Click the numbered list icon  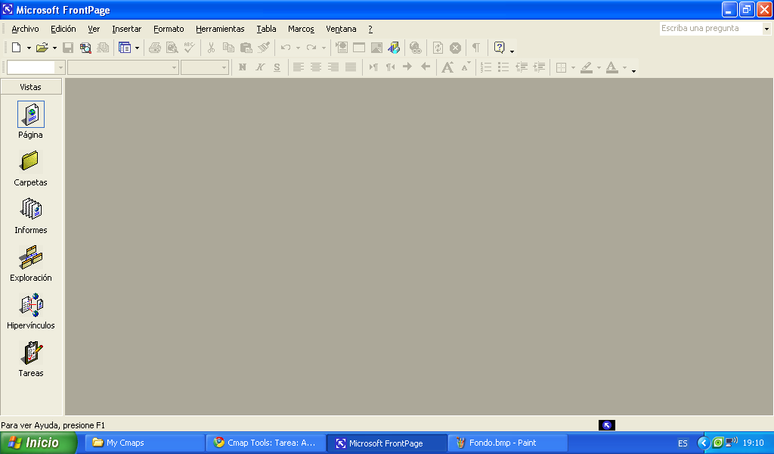tap(486, 67)
